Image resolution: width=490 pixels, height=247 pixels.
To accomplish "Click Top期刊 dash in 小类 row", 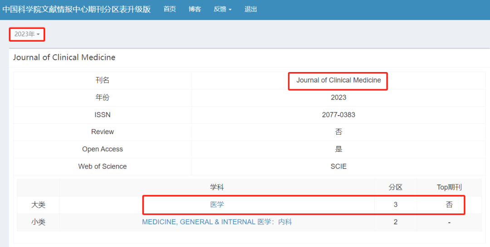I will click(449, 223).
